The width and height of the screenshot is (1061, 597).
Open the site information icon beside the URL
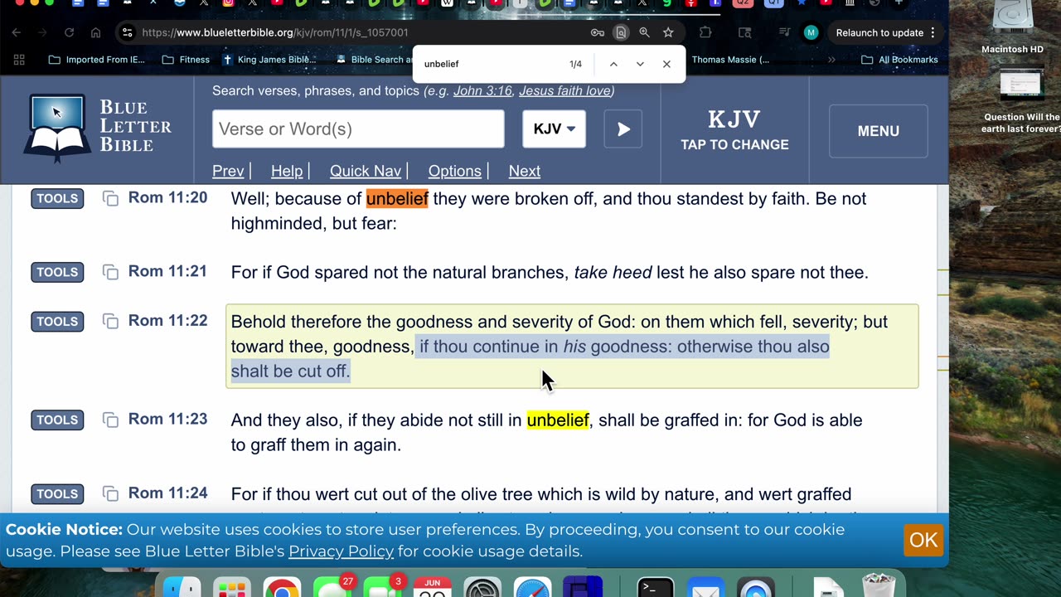pos(127,32)
